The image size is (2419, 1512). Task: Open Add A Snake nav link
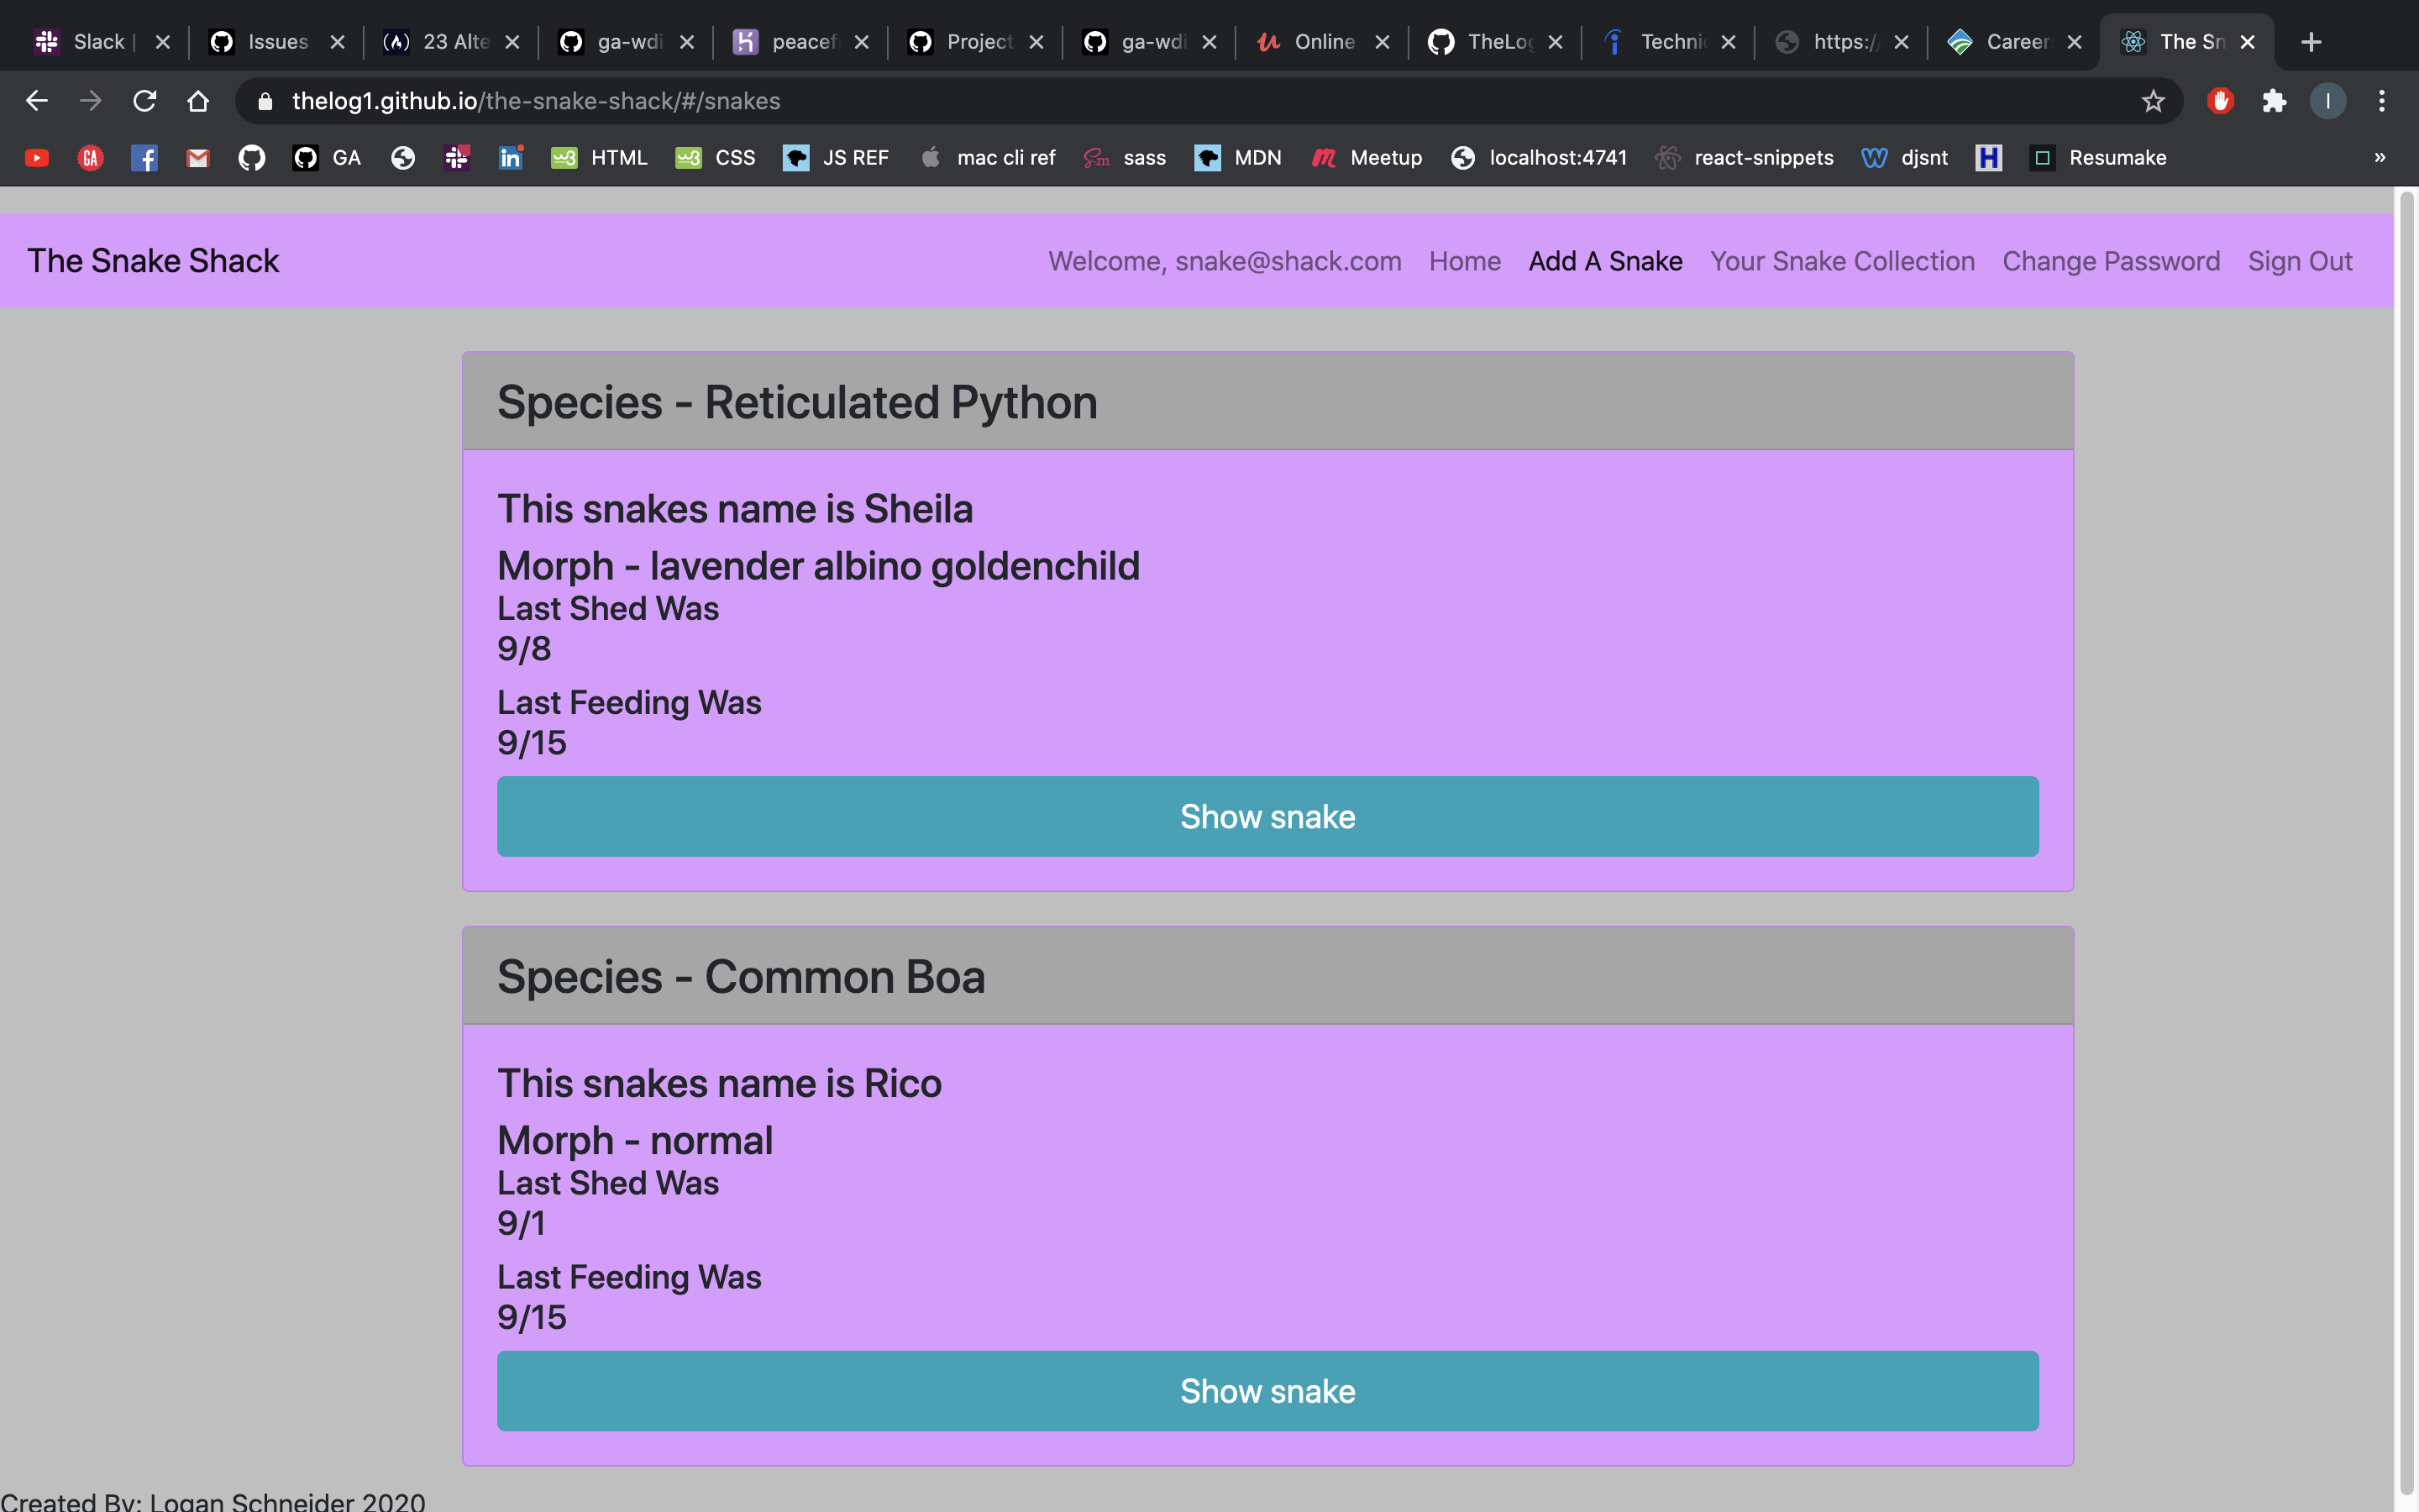[1605, 261]
